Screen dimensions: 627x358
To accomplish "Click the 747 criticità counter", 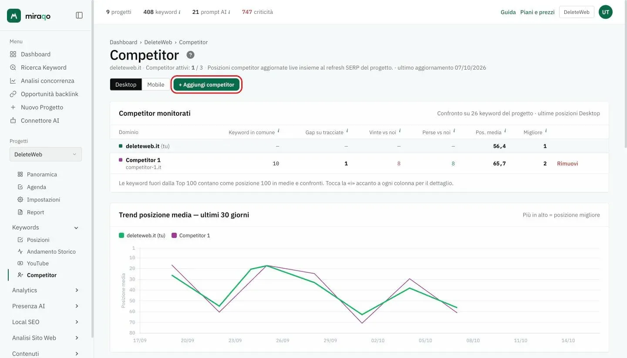I will click(257, 12).
